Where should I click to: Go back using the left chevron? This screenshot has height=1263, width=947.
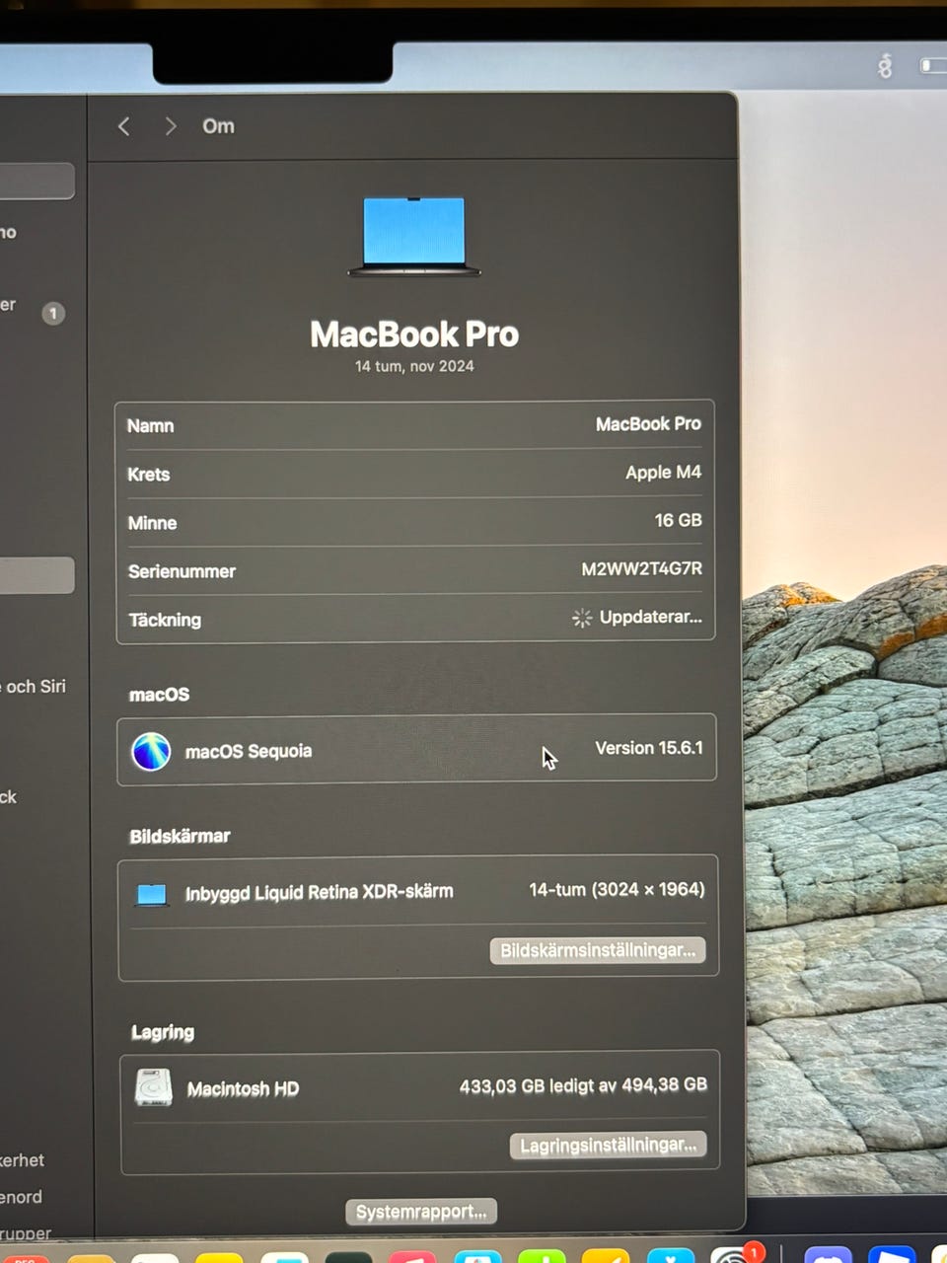(x=124, y=126)
